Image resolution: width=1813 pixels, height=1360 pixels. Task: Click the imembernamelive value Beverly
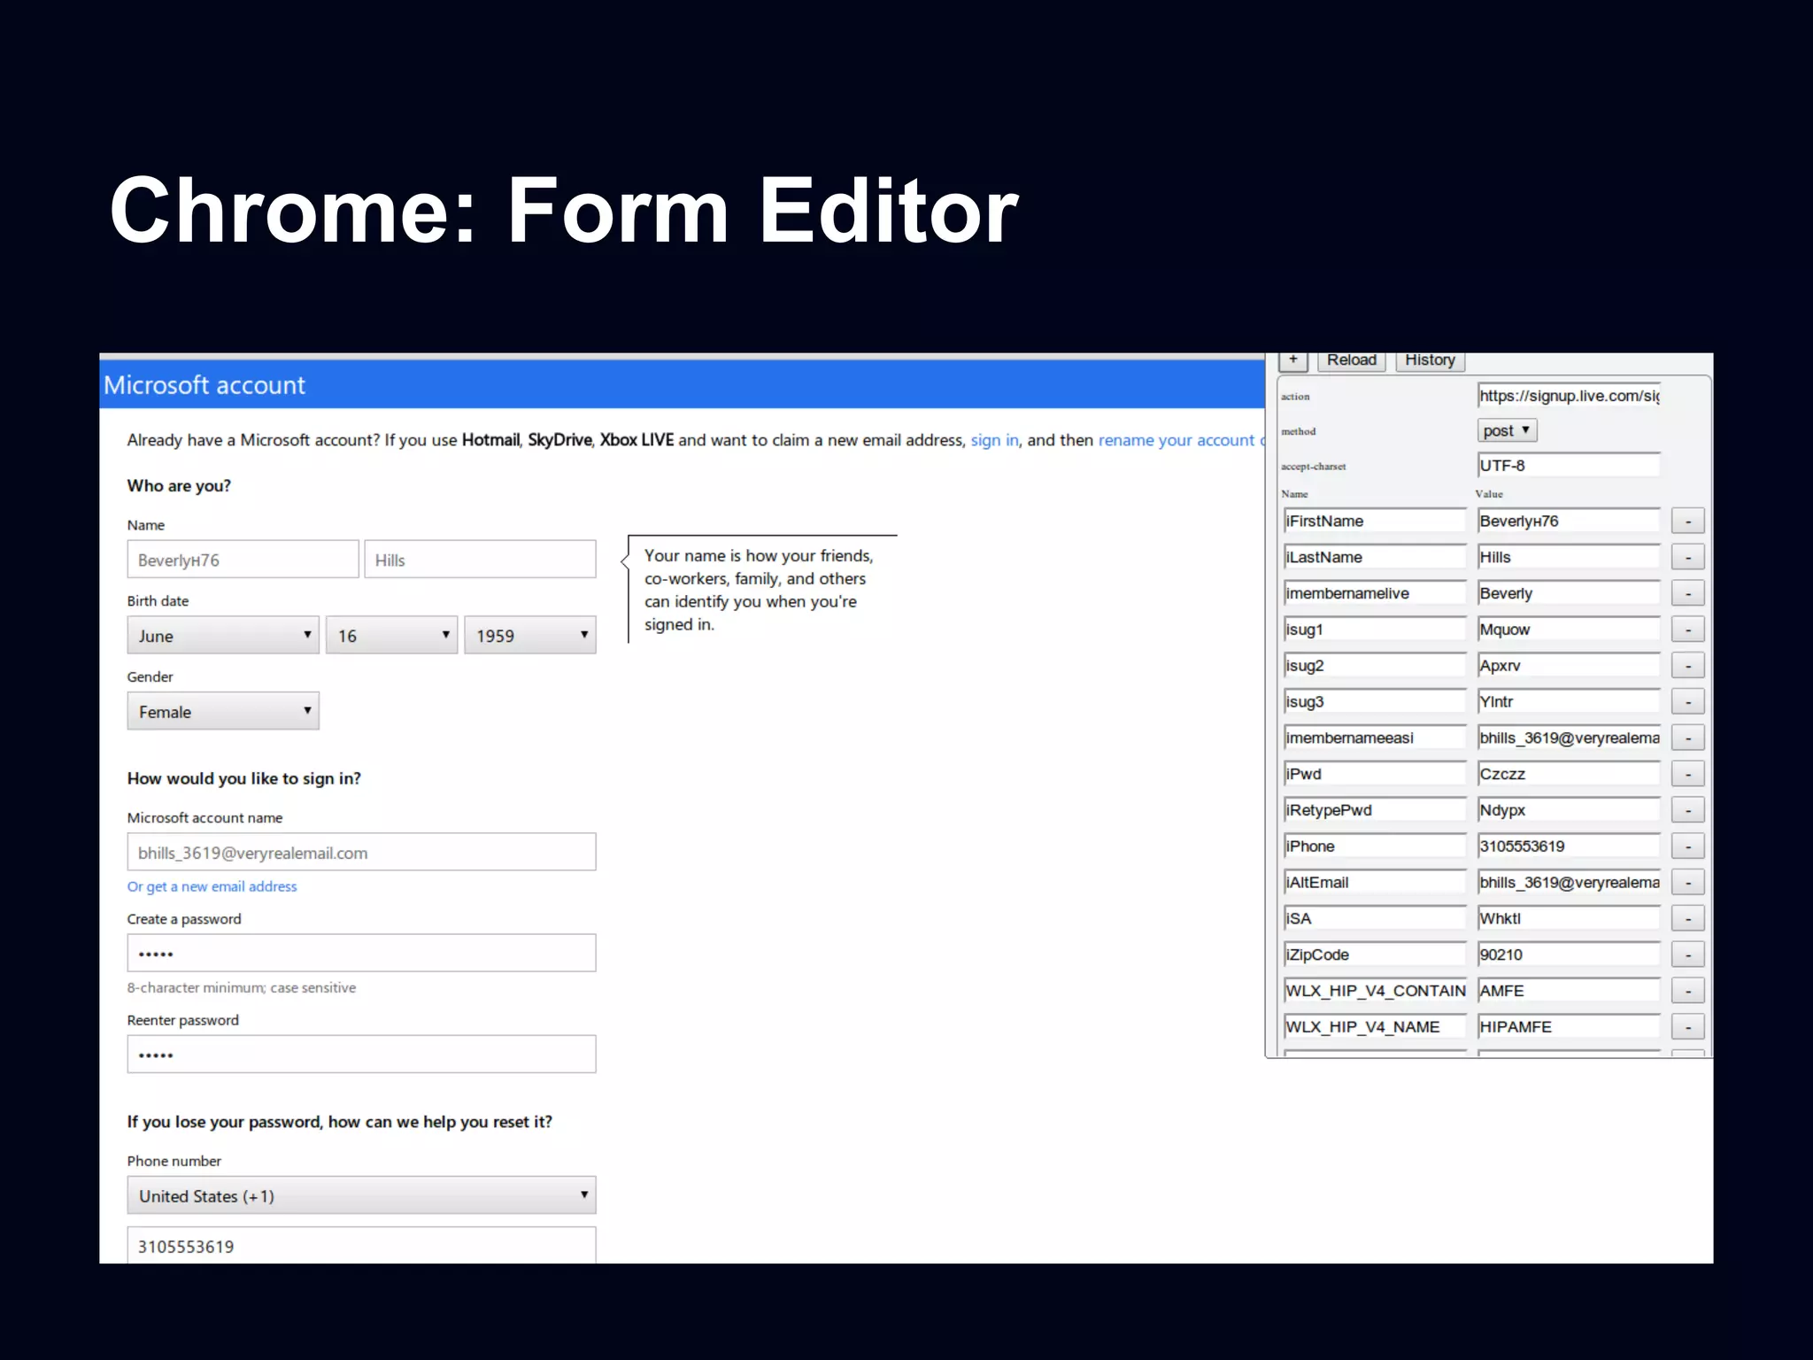[1569, 593]
